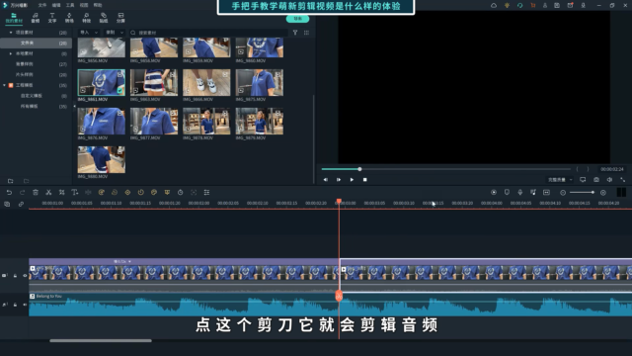The height and width of the screenshot is (356, 632).
Task: Open the 文件 menu
Action: point(41,5)
